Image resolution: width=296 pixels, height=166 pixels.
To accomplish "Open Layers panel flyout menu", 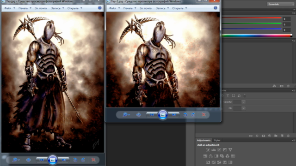I will click(x=294, y=90).
